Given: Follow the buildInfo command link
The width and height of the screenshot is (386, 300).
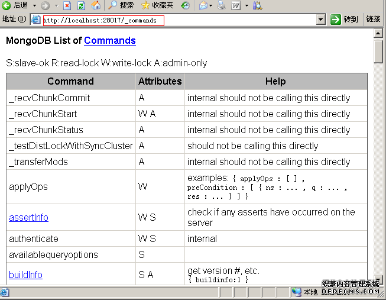Looking at the screenshot, I should pyautogui.click(x=25, y=275).
